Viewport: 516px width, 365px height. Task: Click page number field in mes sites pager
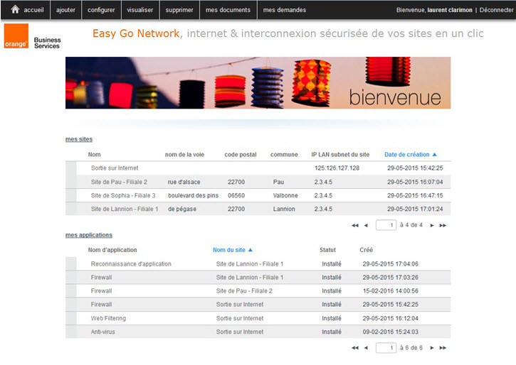pyautogui.click(x=386, y=225)
